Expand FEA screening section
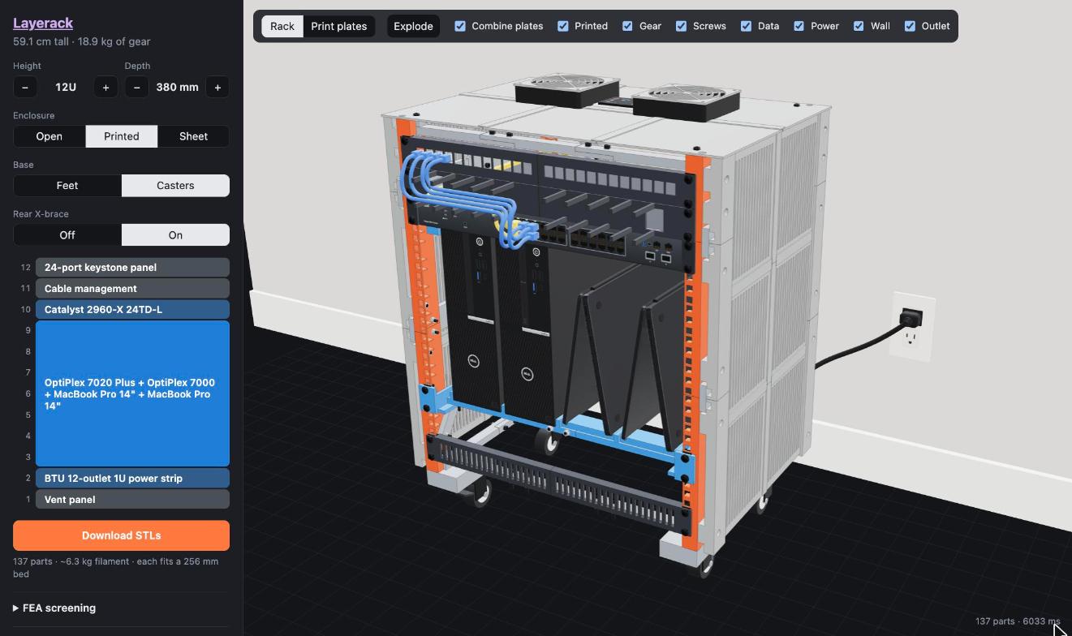The image size is (1072, 636). tap(54, 608)
